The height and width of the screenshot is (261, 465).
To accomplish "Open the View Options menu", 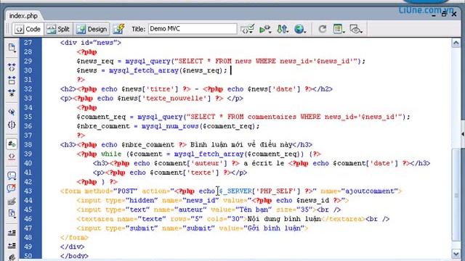I will pyautogui.click(x=339, y=29).
